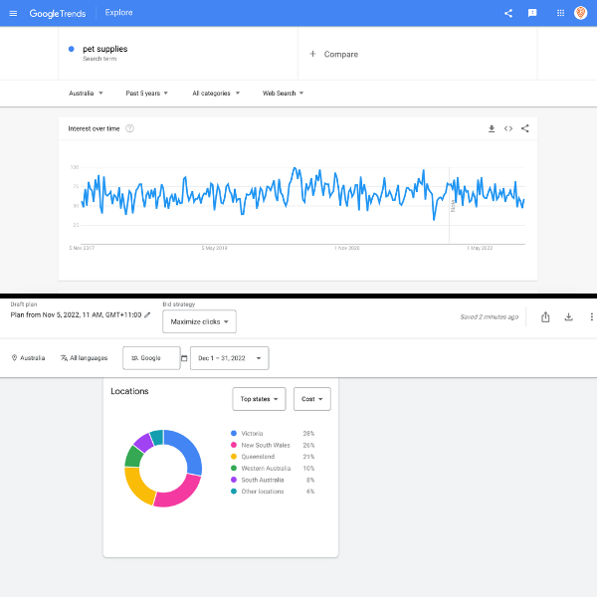
Task: Open the account profile avatar
Action: [x=581, y=13]
